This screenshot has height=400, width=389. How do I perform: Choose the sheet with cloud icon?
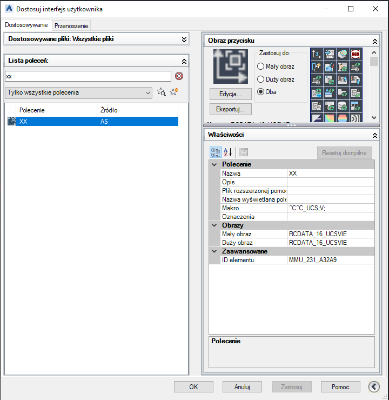click(317, 106)
